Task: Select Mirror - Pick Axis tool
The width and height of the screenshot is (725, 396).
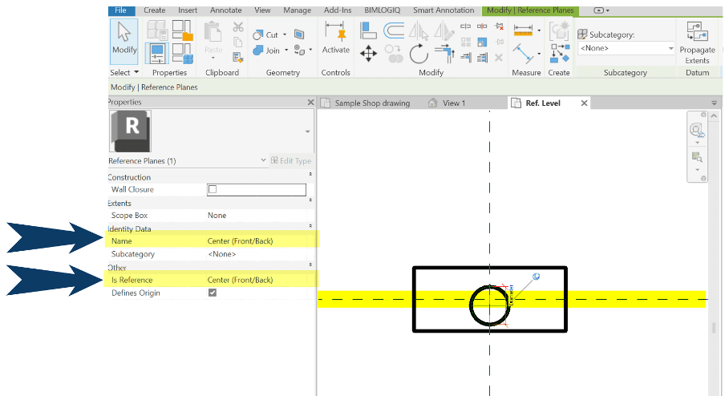Action: [419, 31]
